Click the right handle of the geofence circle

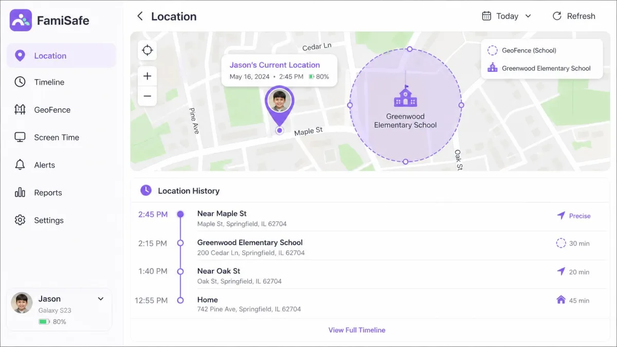(x=461, y=105)
